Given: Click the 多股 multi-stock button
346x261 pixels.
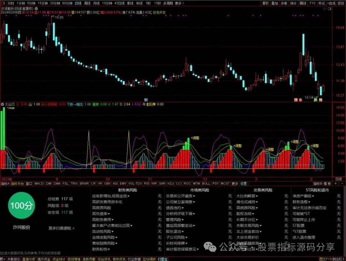Looking at the screenshot, I should point(284,3).
